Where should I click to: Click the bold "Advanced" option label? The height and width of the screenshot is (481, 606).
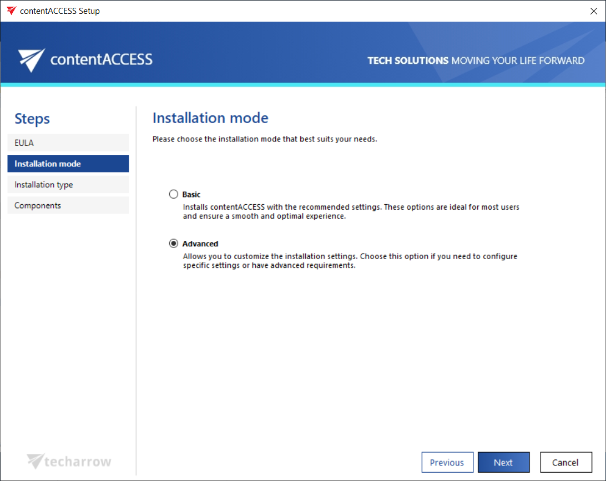(x=200, y=244)
